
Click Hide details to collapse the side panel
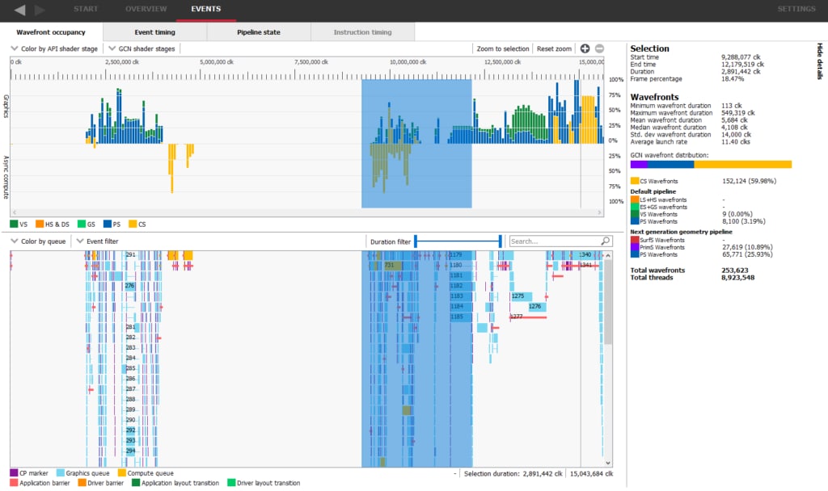(x=819, y=61)
